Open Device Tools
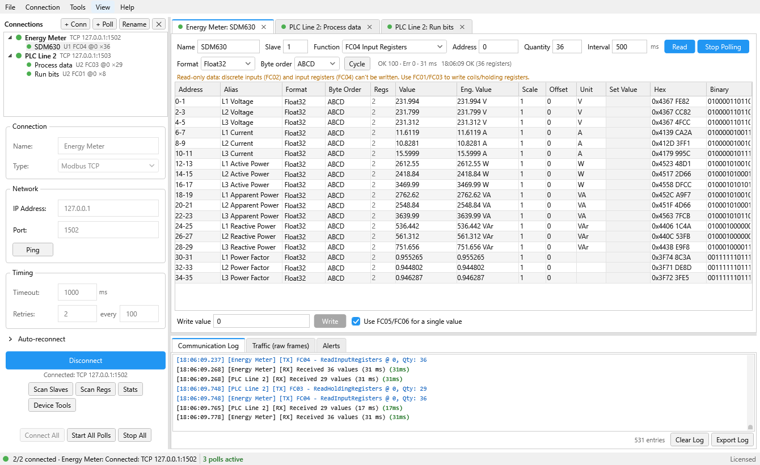Image resolution: width=760 pixels, height=465 pixels. [52, 405]
